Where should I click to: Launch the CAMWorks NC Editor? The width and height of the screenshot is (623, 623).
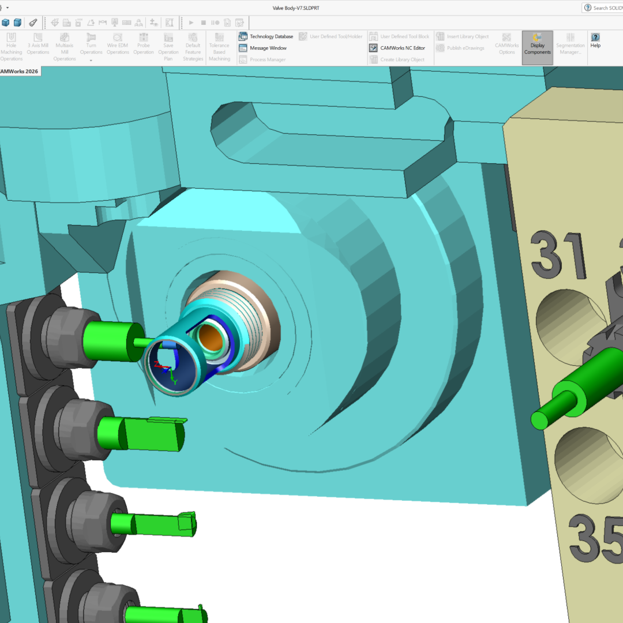(402, 48)
